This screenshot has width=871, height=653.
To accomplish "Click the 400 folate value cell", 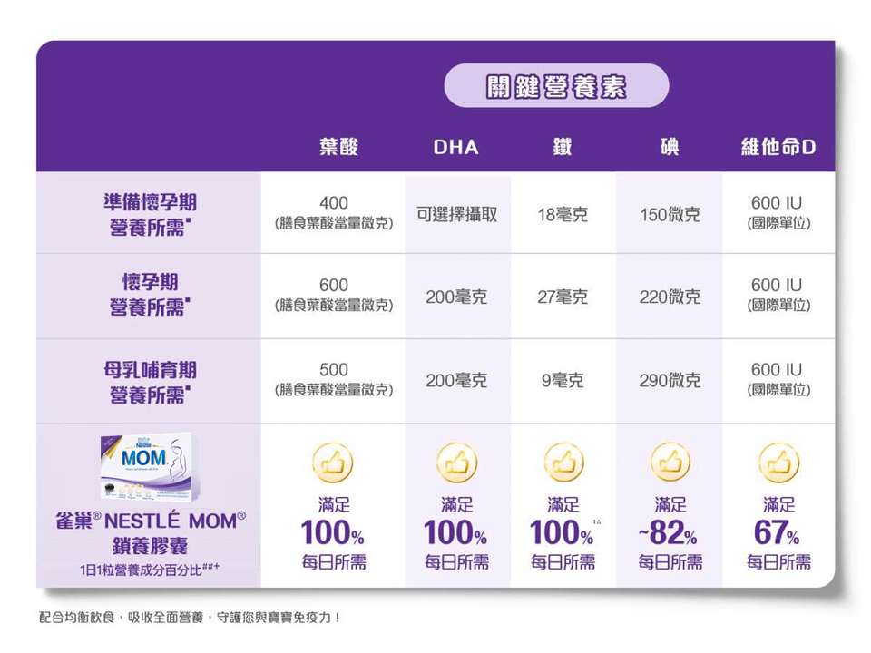I will click(333, 212).
